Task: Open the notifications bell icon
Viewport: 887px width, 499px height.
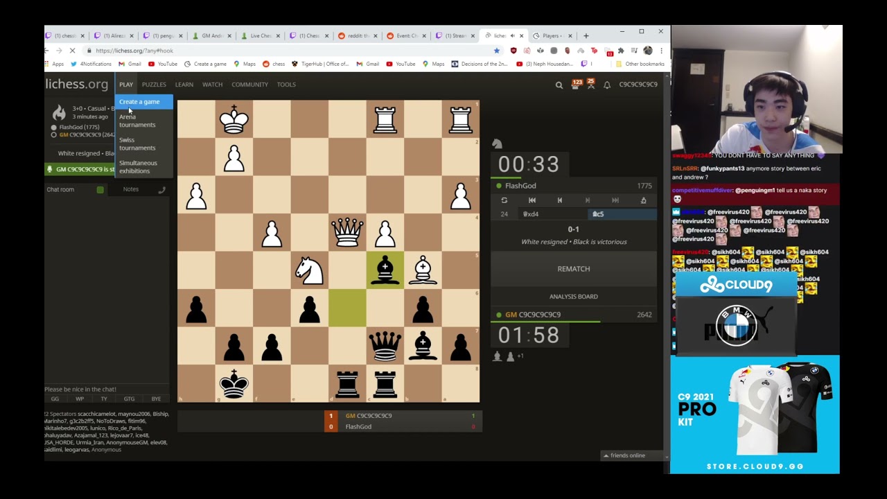Action: click(607, 85)
